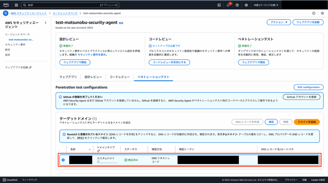Collapse the AWS セキュリティエージェント sidebar
The image size is (328, 183).
(45, 23)
